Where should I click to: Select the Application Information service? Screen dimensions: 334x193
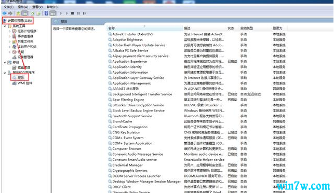click(130, 72)
